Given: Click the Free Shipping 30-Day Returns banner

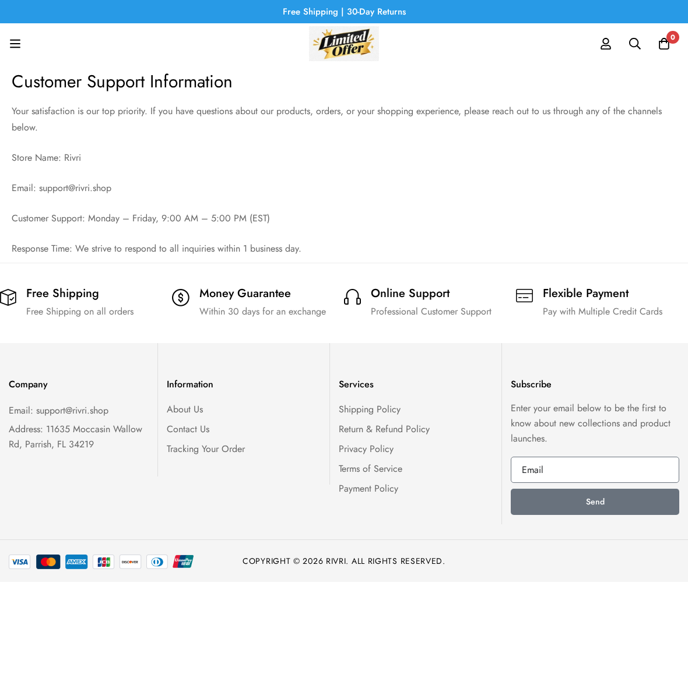Looking at the screenshot, I should pyautogui.click(x=344, y=12).
